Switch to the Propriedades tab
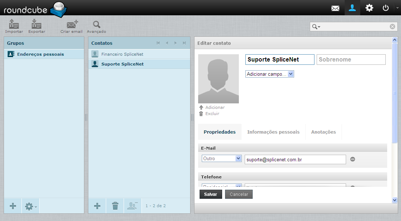Screen dimensions: 401x221 tap(220, 132)
